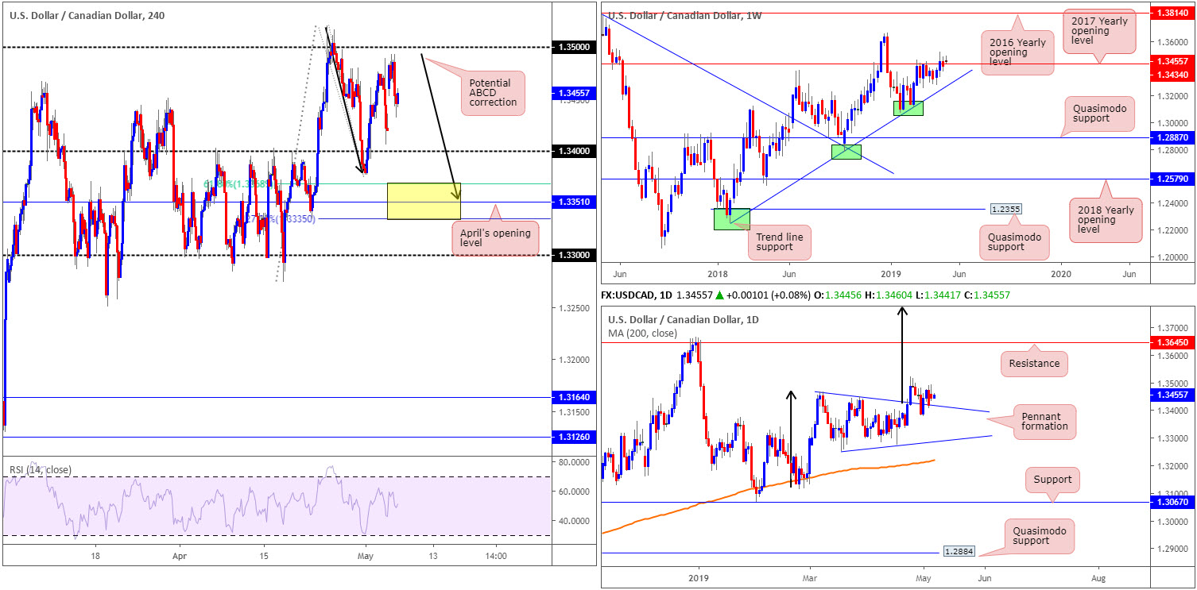The width and height of the screenshot is (1197, 590).
Task: Click the blue 1.34557 price tag on daily chart
Action: tap(1172, 394)
